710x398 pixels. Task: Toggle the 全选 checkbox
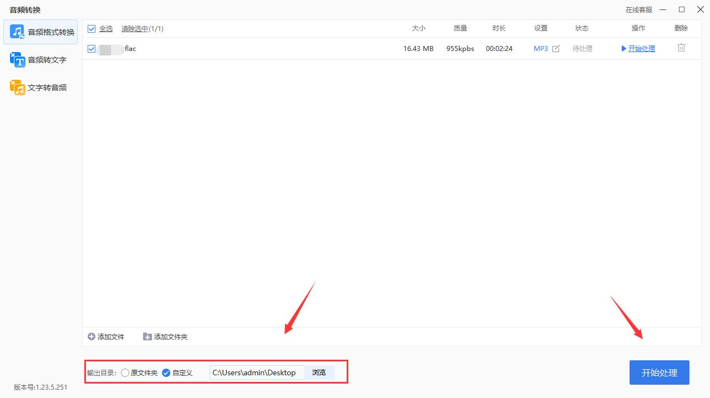(92, 29)
